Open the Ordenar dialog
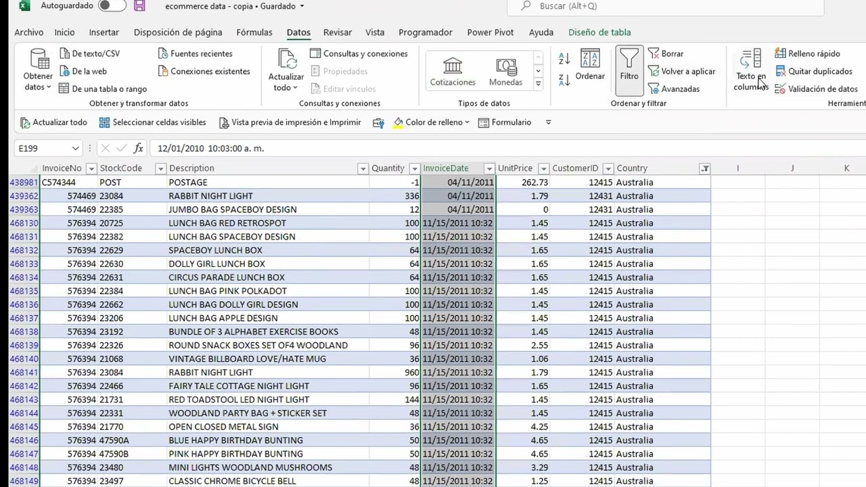Viewport: 866px width, 487px height. [x=590, y=66]
